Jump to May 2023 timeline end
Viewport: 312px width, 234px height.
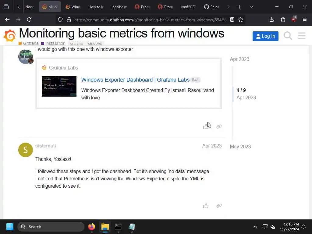pyautogui.click(x=240, y=147)
